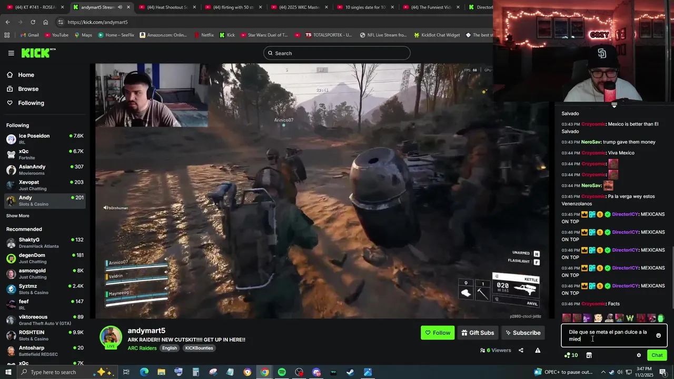The height and width of the screenshot is (379, 674).
Task: Click the channel points 10 icon
Action: pyautogui.click(x=571, y=355)
